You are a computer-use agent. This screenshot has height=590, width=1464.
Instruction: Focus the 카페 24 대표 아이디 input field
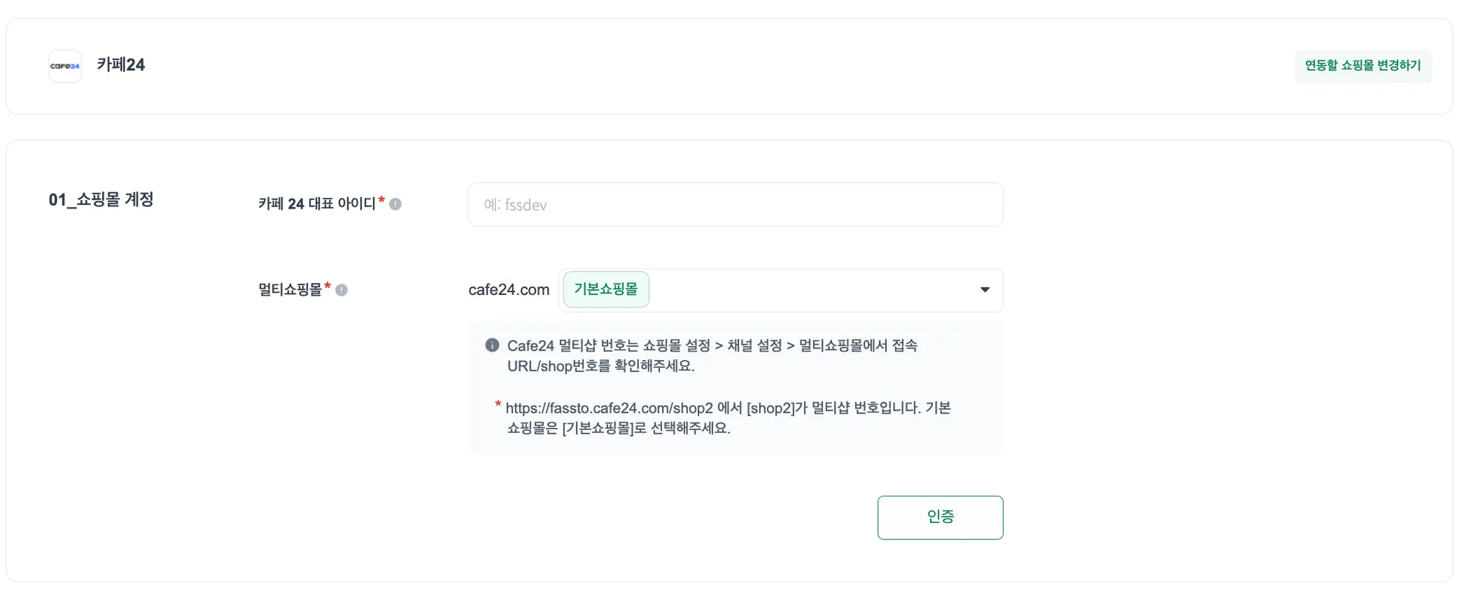(x=735, y=205)
